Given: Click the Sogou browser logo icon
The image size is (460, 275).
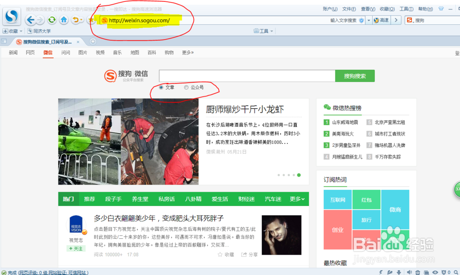Looking at the screenshot, I should [12, 16].
